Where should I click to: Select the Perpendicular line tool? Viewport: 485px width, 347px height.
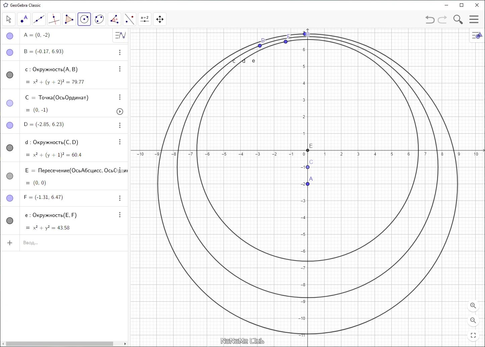[x=54, y=19]
